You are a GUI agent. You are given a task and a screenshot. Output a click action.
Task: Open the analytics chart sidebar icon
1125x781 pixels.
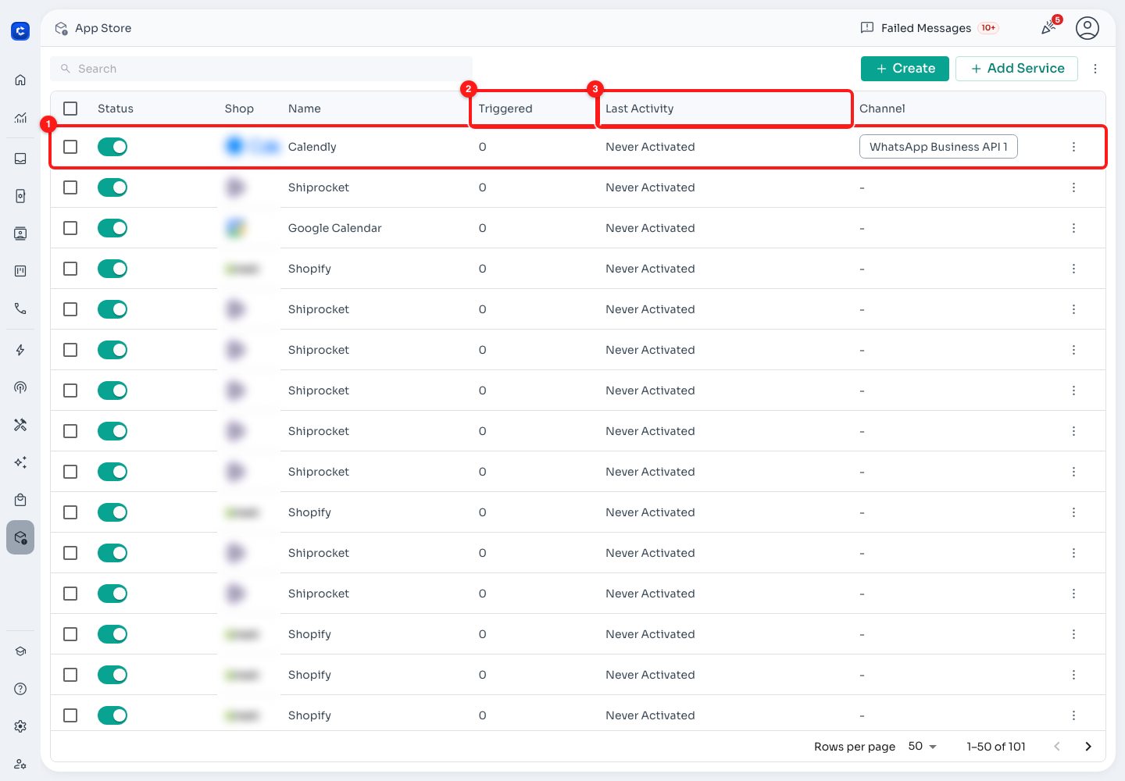click(20, 118)
